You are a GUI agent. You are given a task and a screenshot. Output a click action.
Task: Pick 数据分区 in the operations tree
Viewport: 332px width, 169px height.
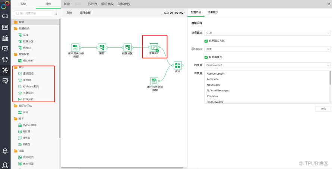(28, 41)
